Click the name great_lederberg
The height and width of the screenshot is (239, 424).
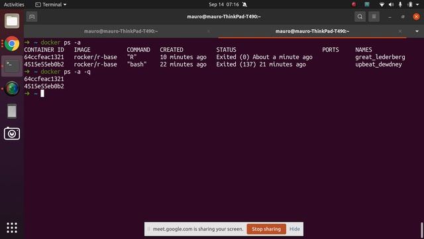click(x=380, y=57)
